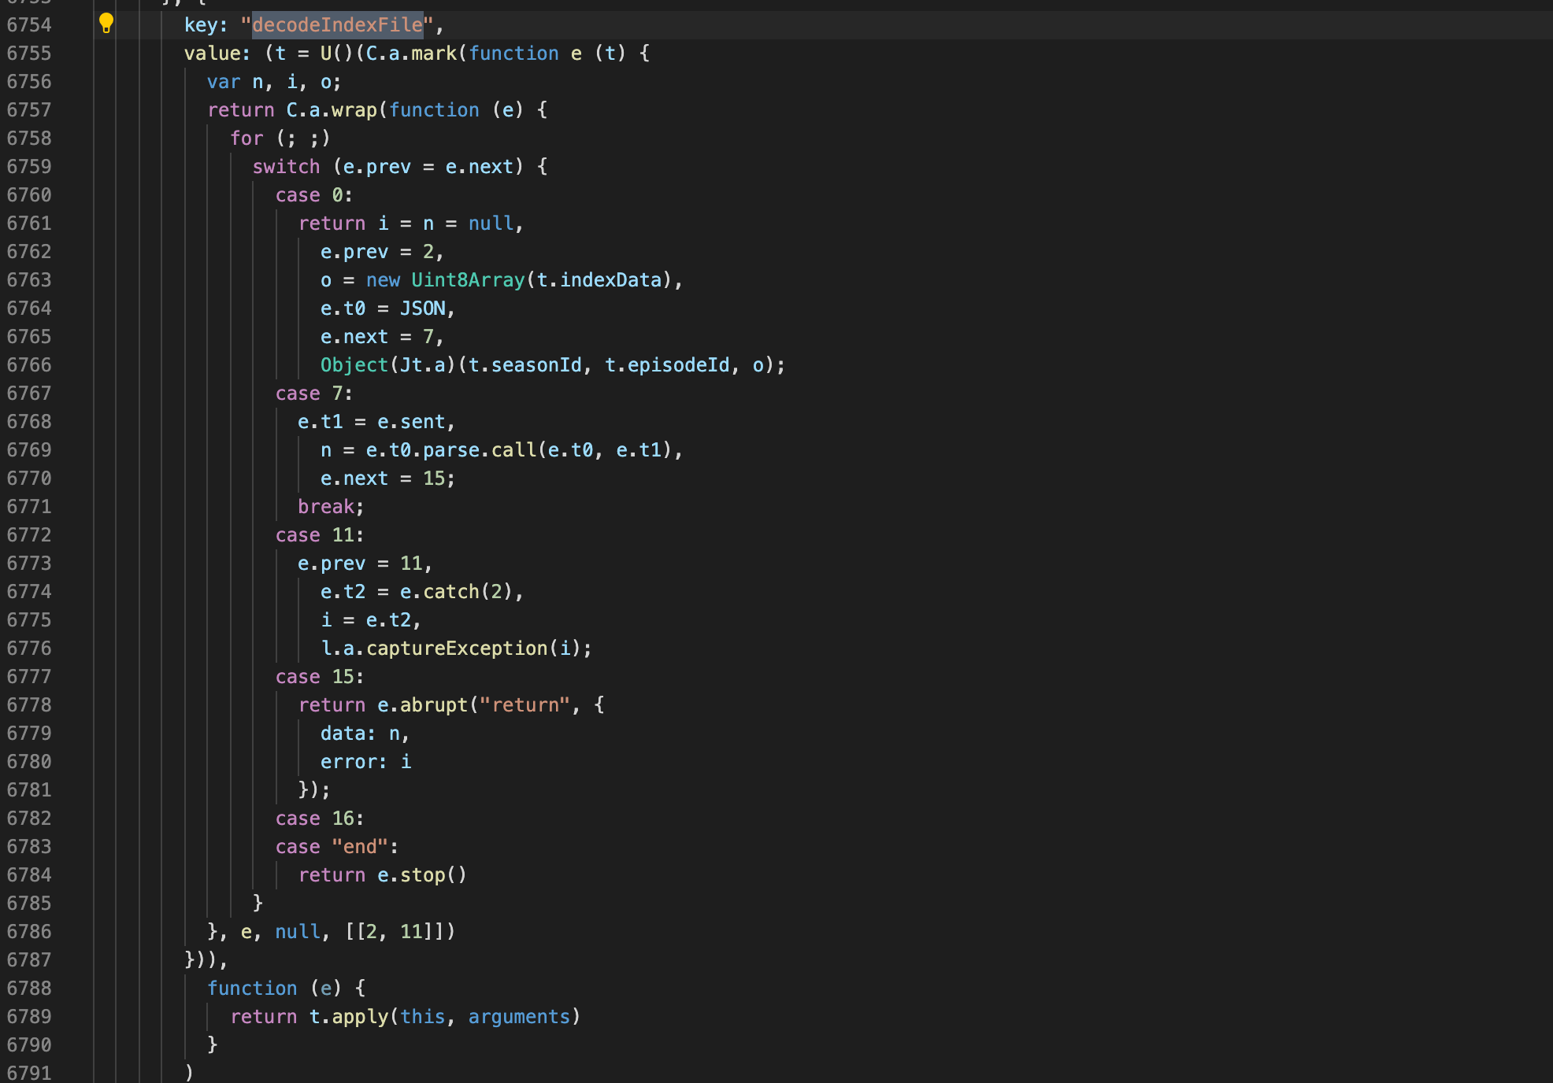
Task: Click the "return" string in e.abrupt call
Action: point(525,705)
